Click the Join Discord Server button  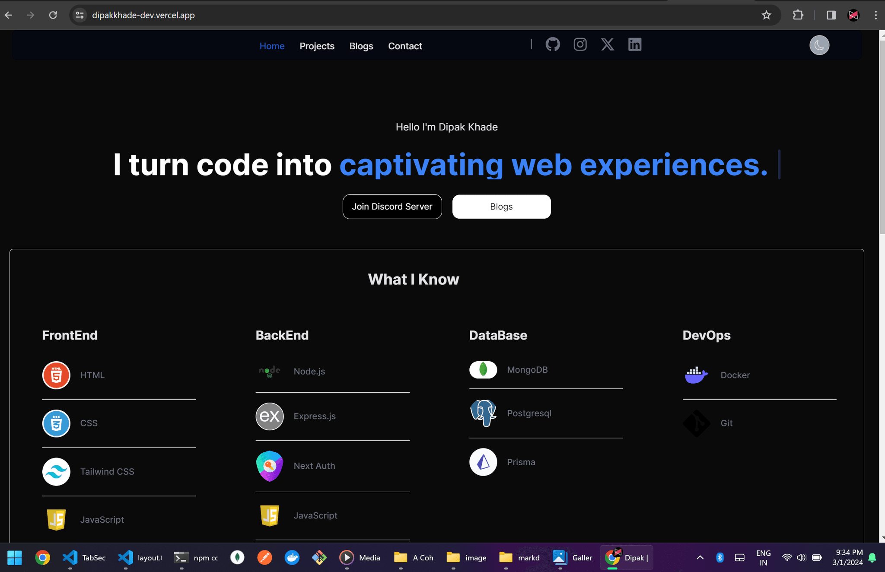click(x=392, y=207)
